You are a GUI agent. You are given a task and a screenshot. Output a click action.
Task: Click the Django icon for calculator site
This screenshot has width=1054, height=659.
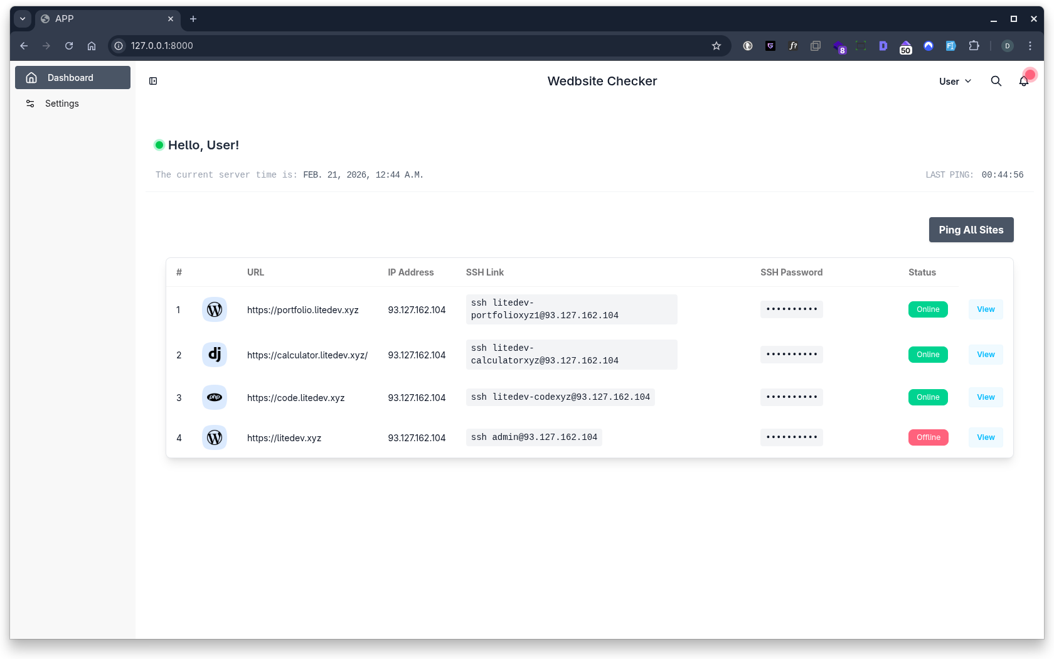click(215, 355)
